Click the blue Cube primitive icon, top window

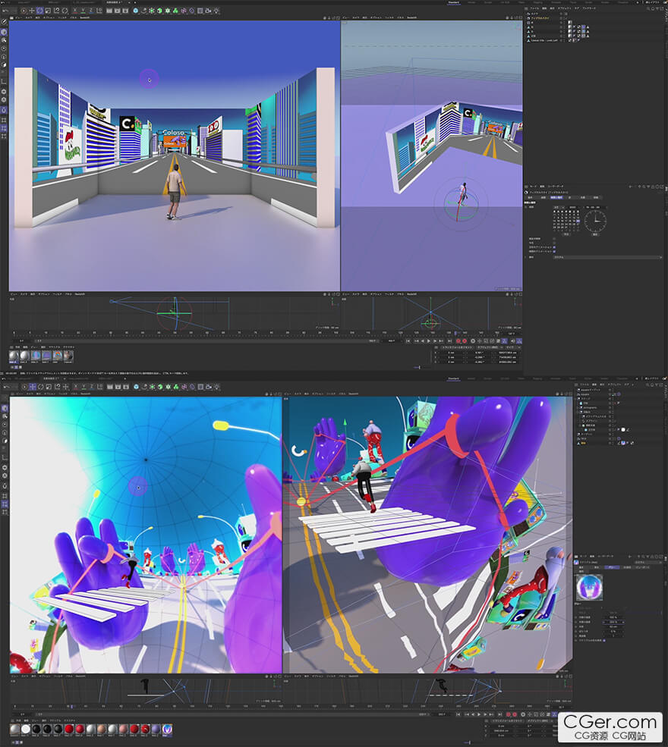pyautogui.click(x=135, y=11)
